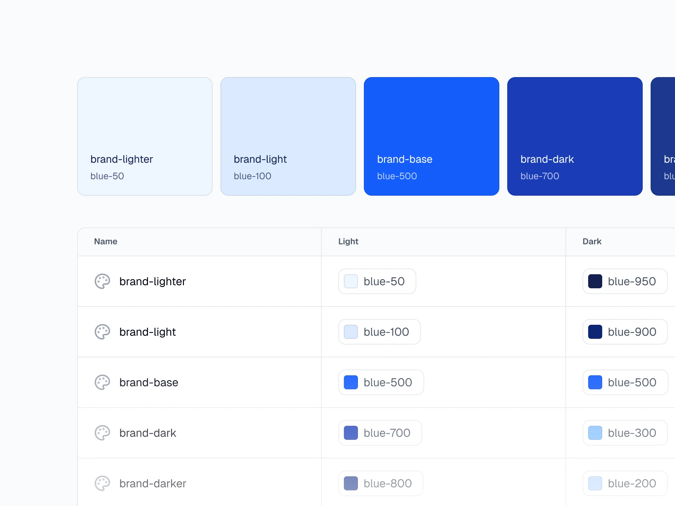Open the blue-50 light value chip
The height and width of the screenshot is (506, 675).
point(377,281)
